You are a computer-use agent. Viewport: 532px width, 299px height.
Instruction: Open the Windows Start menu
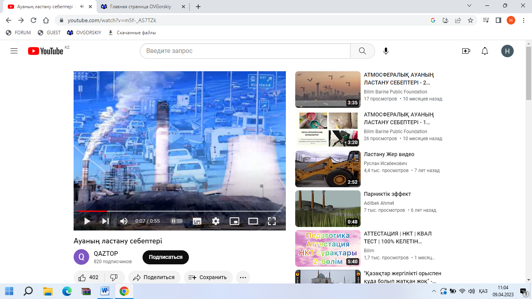9,291
